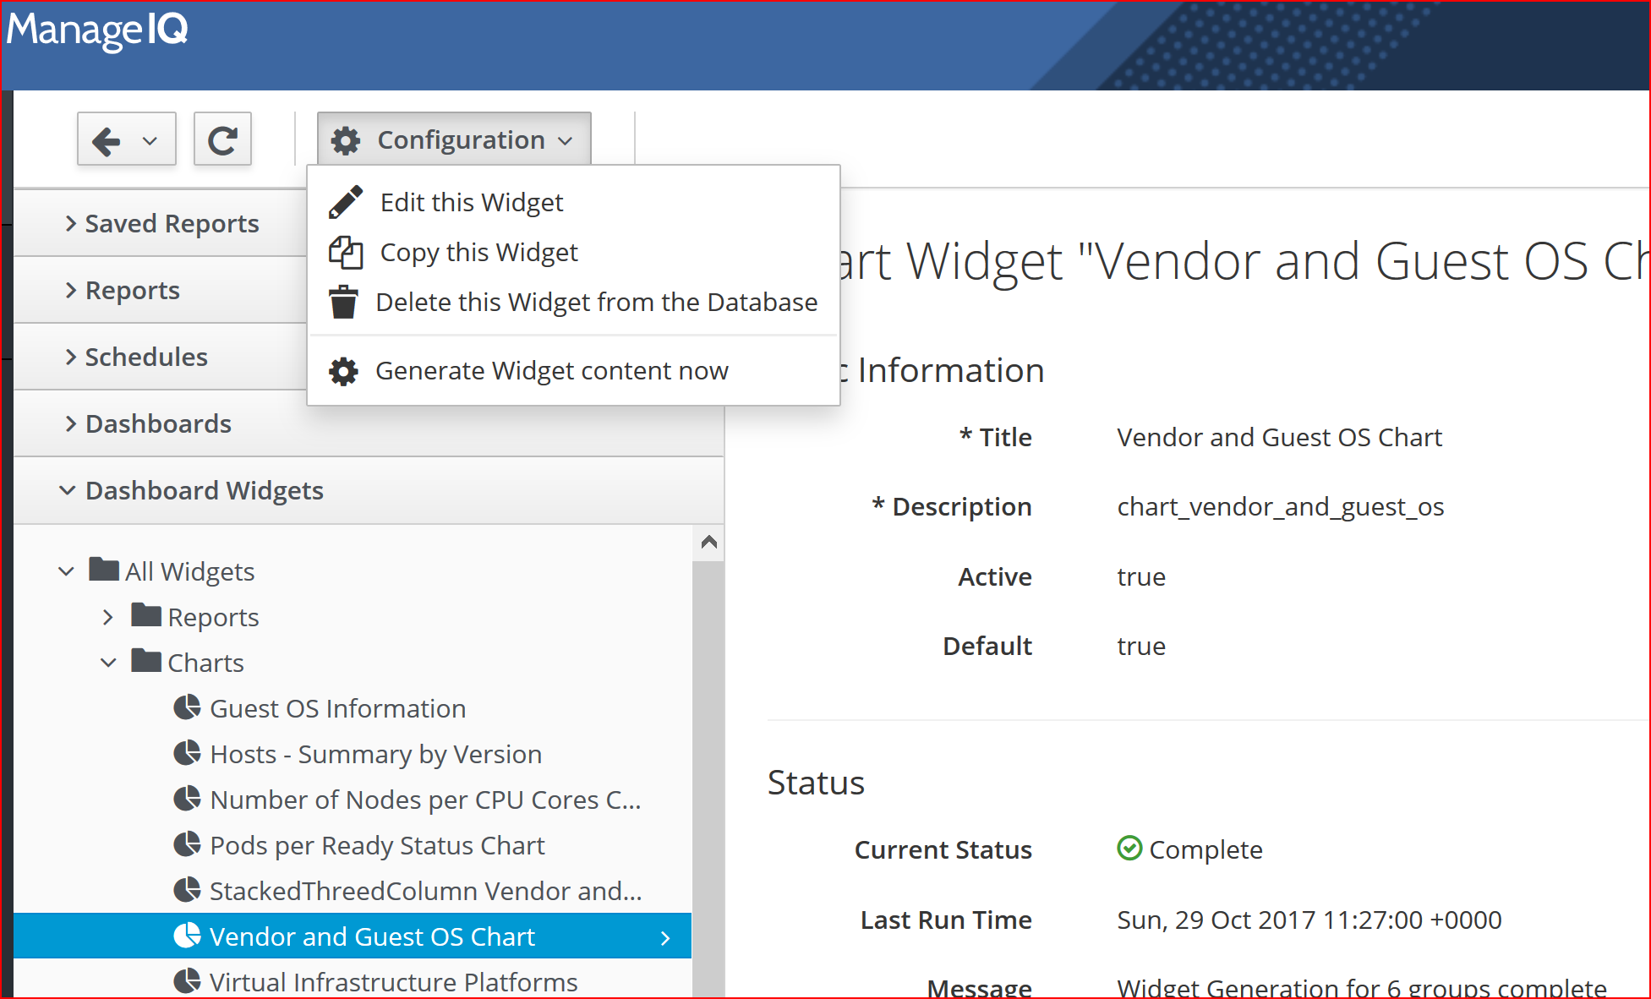
Task: Select Vendor and Guest OS Chart in tree
Action: (x=372, y=936)
